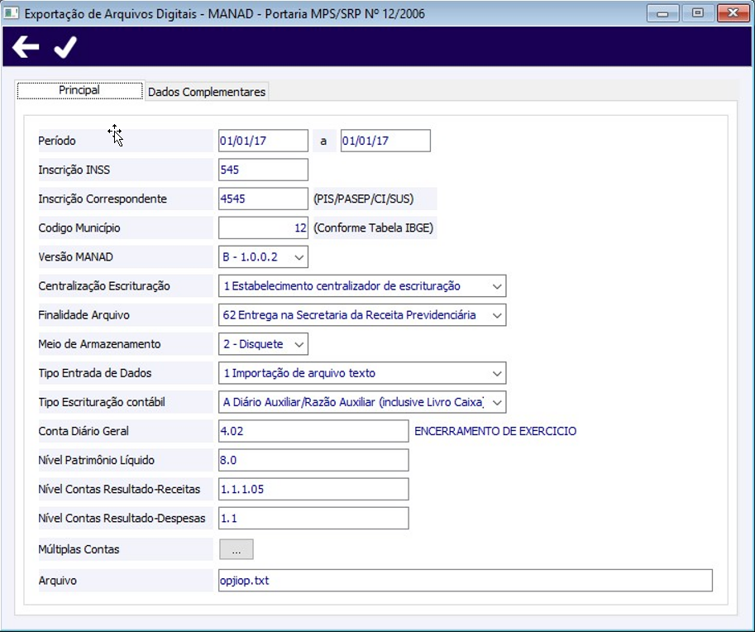The width and height of the screenshot is (755, 632).
Task: Select the Inscrição Correspondente field
Action: 263,199
